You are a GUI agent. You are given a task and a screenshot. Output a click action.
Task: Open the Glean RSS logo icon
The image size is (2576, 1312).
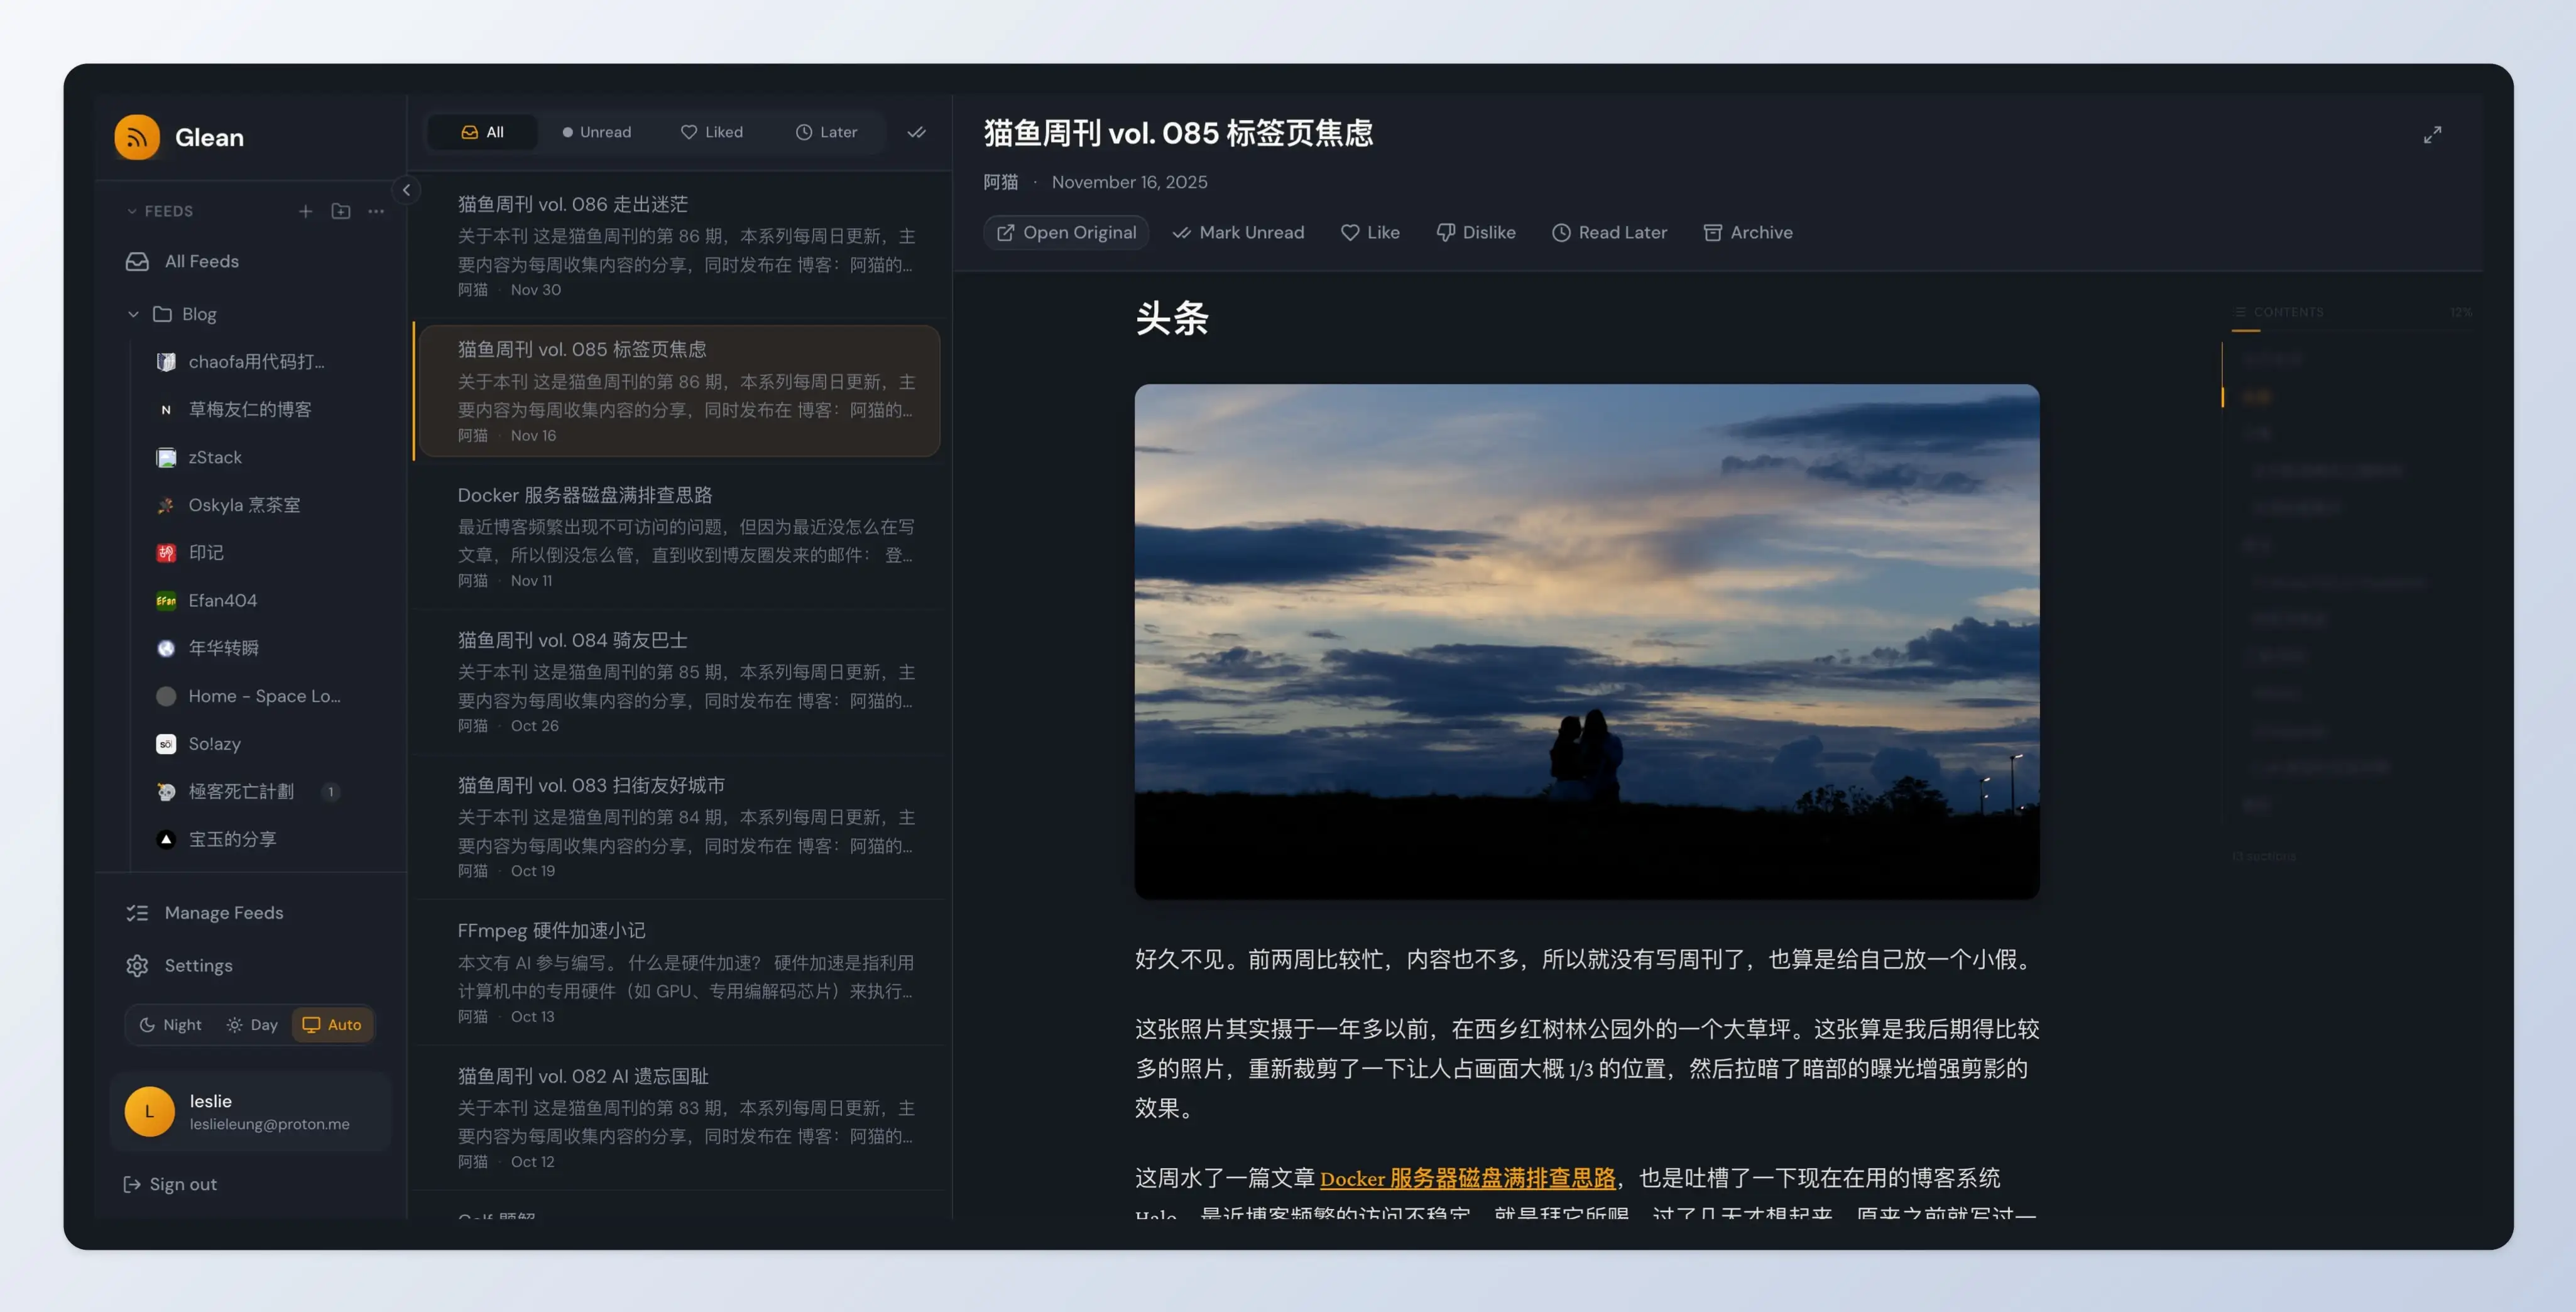137,137
